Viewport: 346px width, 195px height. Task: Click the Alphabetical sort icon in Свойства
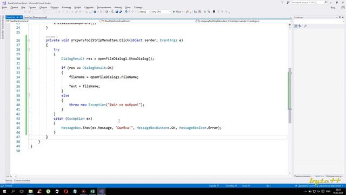pos(300,26)
